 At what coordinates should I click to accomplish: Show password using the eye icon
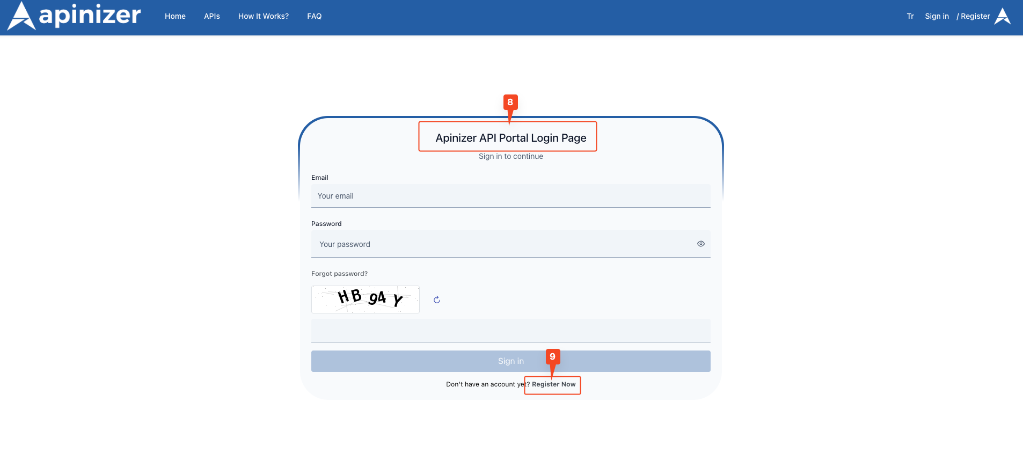(700, 244)
